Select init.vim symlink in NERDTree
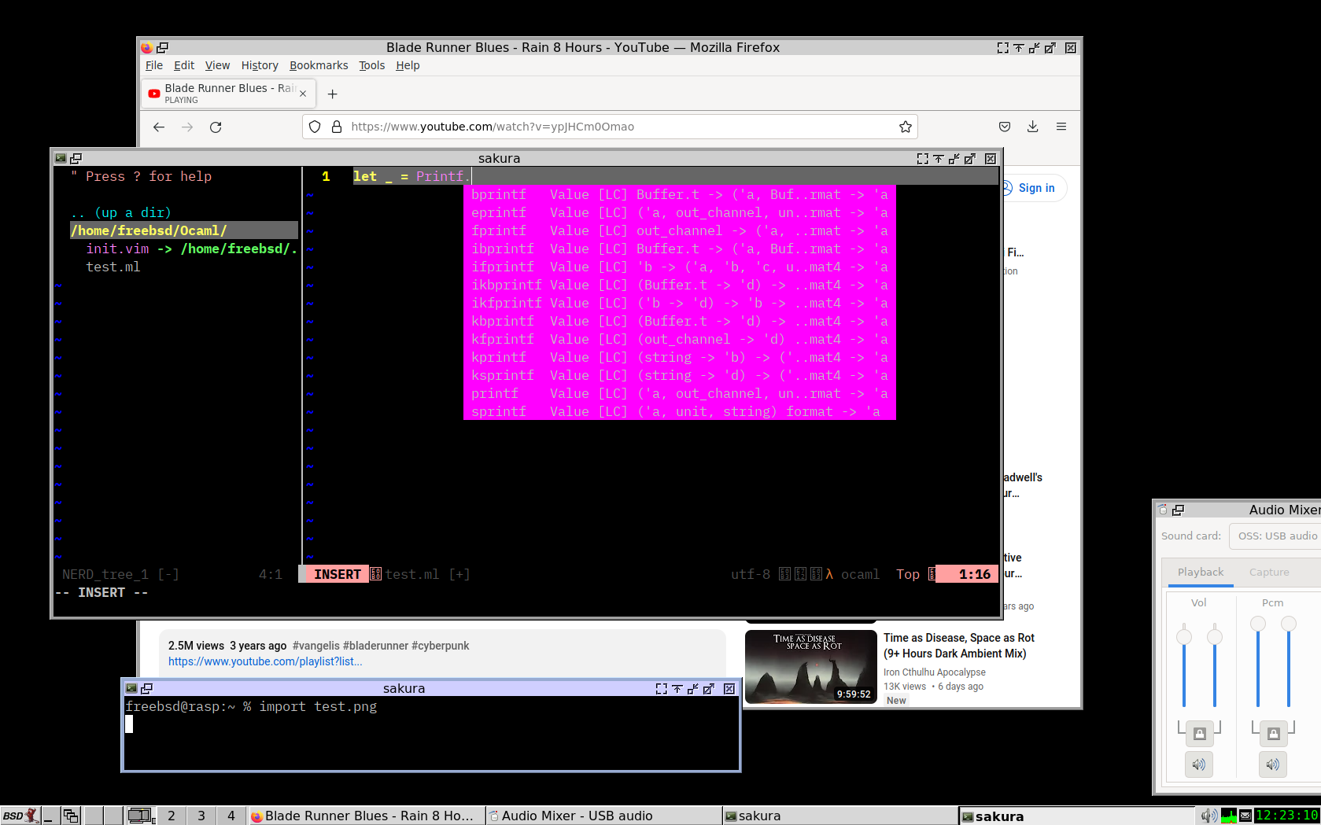1321x825 pixels. 117,249
